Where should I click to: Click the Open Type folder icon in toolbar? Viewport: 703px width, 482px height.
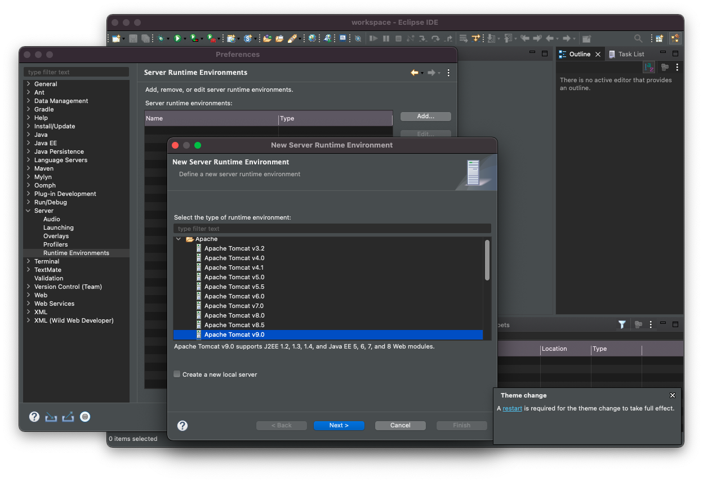(268, 38)
